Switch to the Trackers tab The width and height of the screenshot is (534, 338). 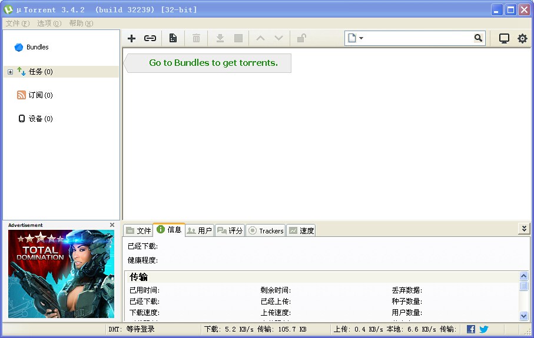[266, 230]
